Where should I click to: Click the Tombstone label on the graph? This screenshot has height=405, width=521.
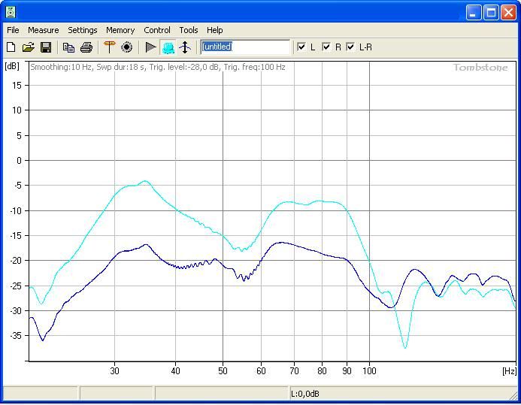pos(480,68)
